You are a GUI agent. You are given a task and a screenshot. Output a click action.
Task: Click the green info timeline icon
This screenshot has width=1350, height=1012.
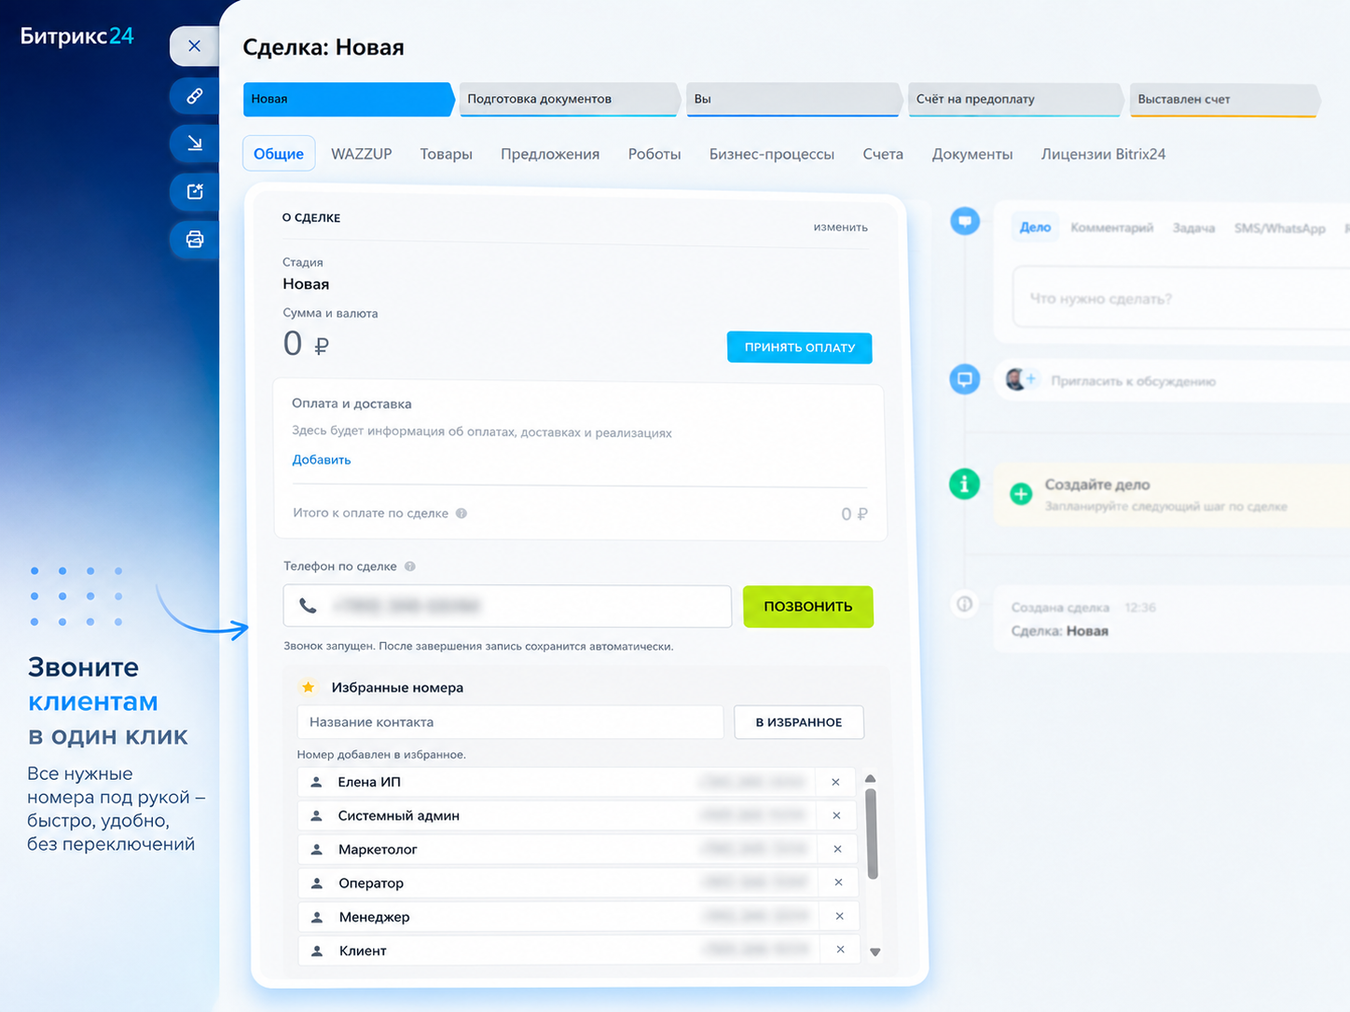coord(964,484)
